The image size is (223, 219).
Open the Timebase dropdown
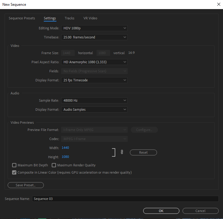click(x=94, y=37)
